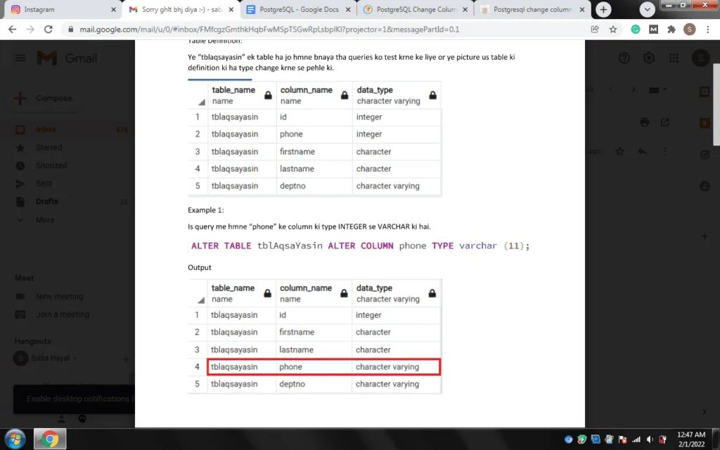
Task: Click the Chrome taskbar icon
Action: coord(50,439)
